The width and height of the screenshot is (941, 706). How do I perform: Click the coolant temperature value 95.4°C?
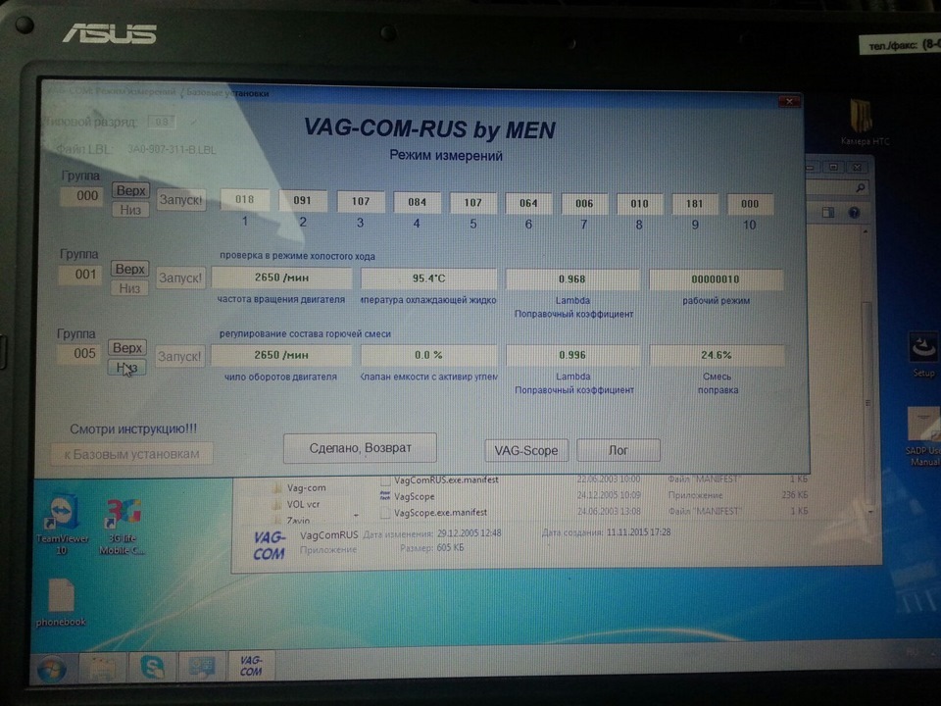click(x=428, y=278)
